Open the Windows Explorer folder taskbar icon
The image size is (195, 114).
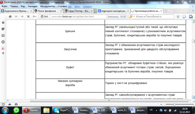pos(47,110)
